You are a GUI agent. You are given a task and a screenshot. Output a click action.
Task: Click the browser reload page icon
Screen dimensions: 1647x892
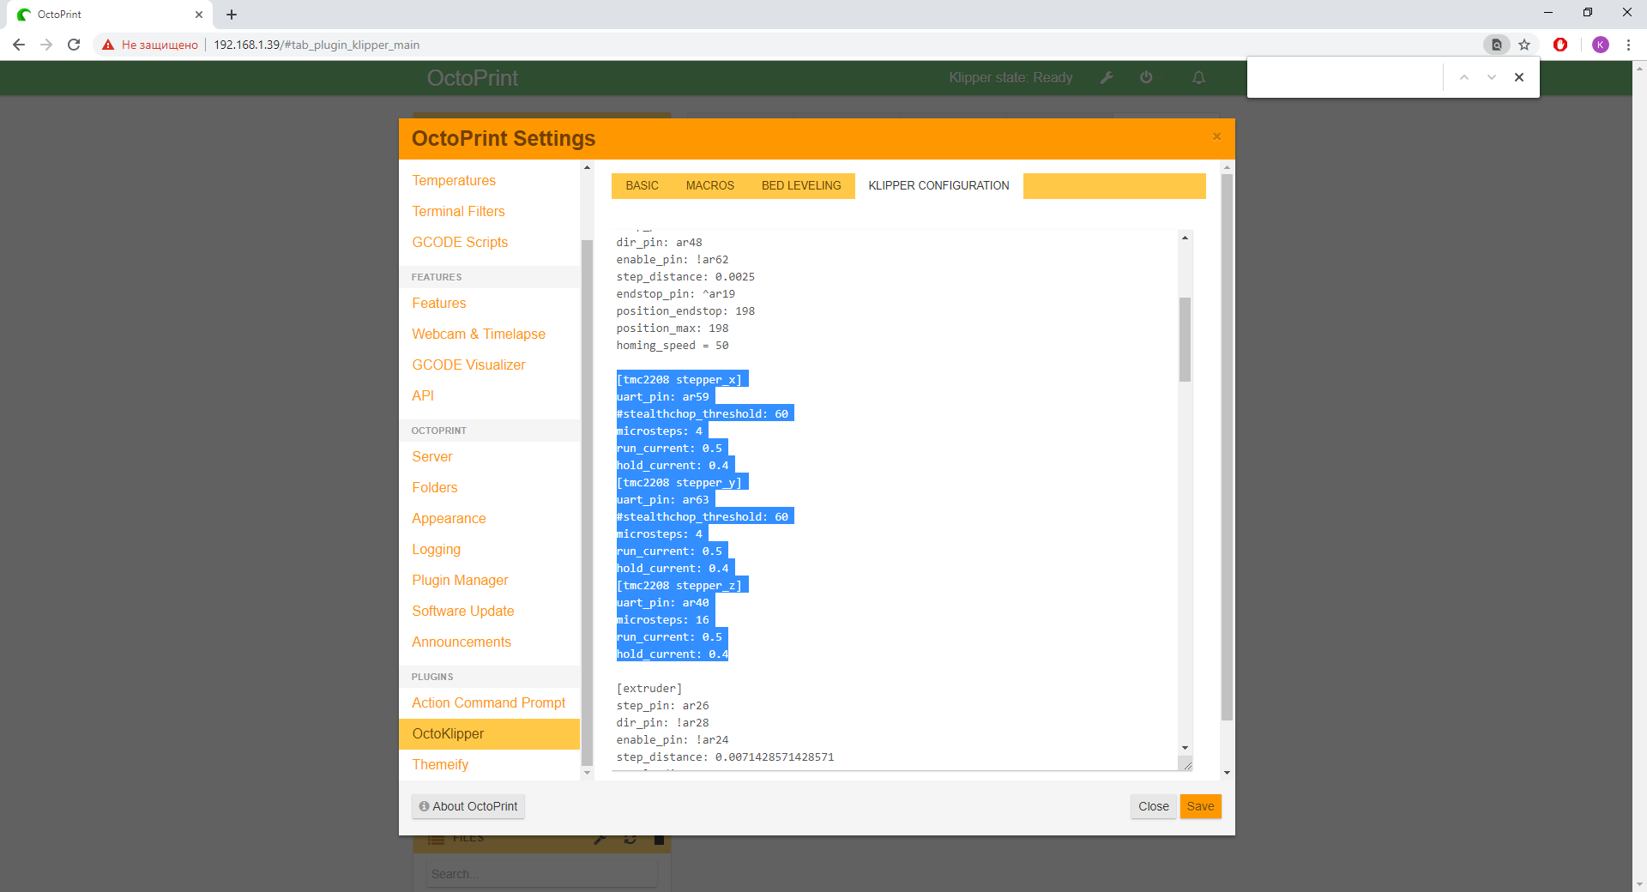(74, 45)
